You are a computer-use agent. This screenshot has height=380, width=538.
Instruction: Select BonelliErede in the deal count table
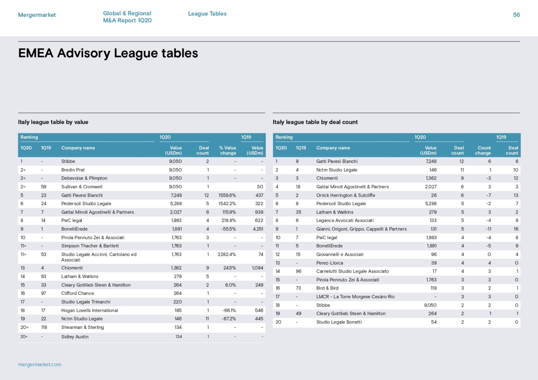[330, 246]
